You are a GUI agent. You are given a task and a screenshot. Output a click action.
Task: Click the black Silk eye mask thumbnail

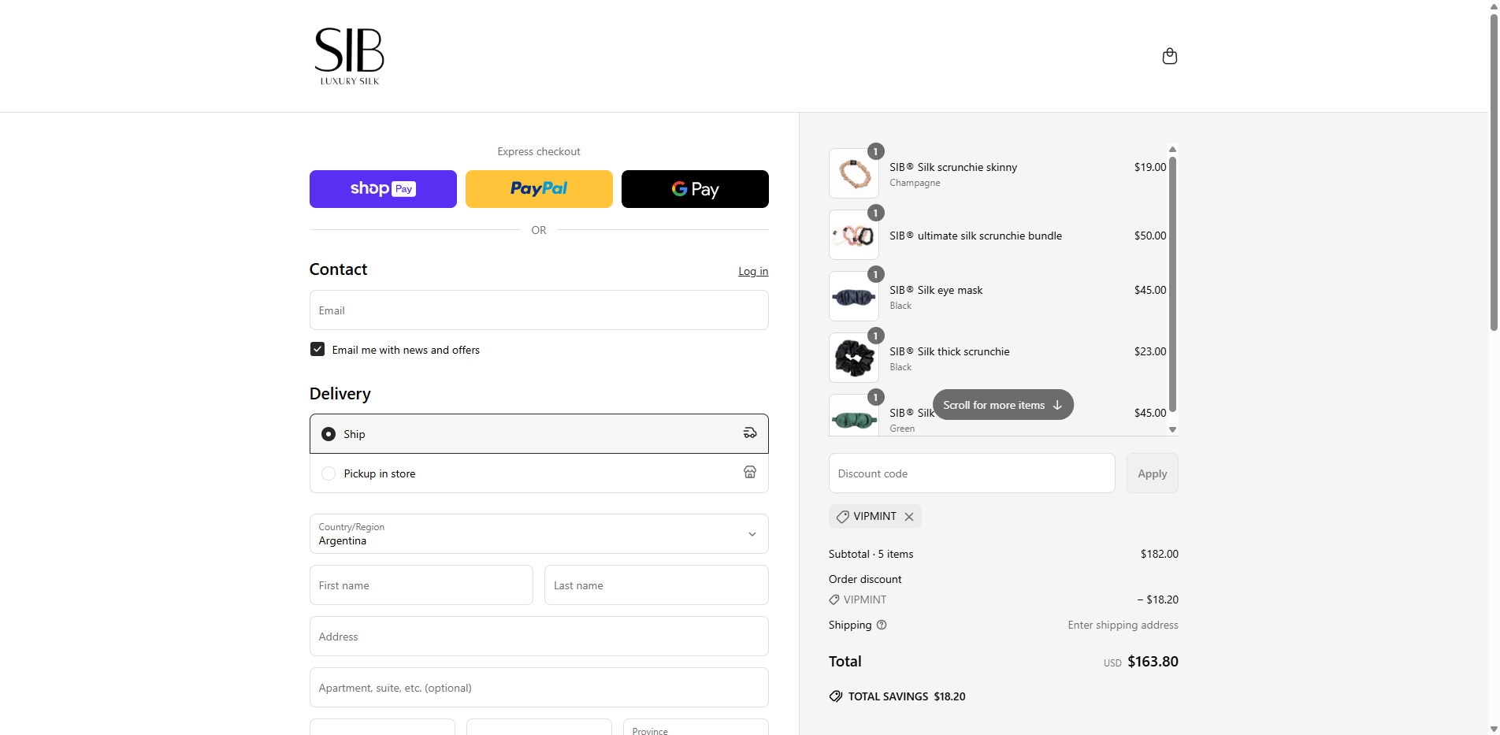click(854, 296)
